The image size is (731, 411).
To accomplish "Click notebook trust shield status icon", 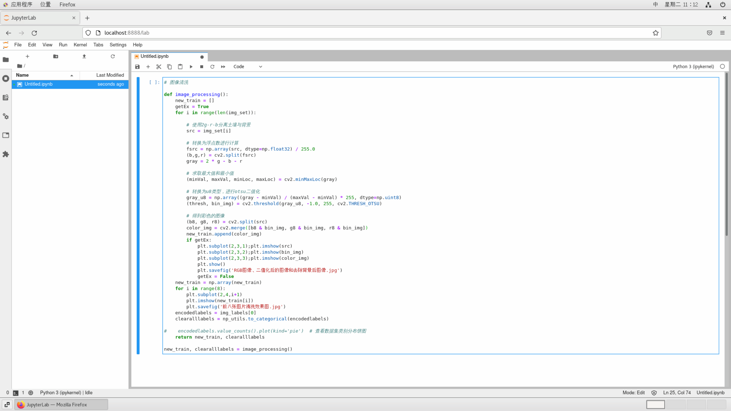I will pyautogui.click(x=654, y=393).
